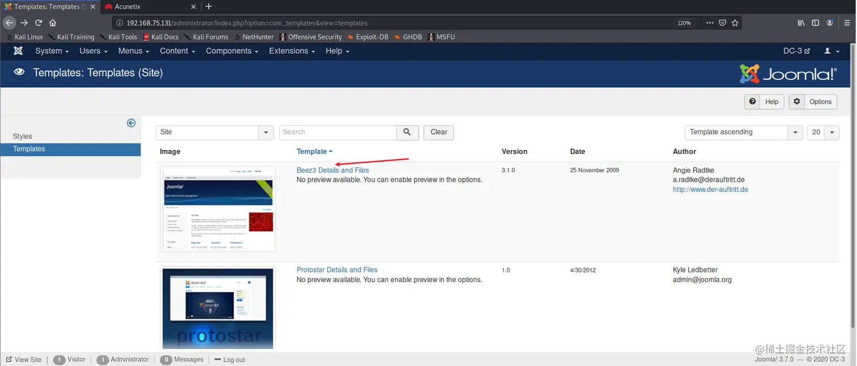Click the Log out link
Viewport: 857px width, 366px height.
tap(230, 360)
